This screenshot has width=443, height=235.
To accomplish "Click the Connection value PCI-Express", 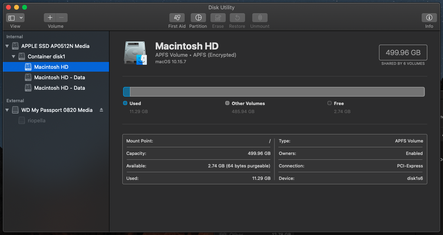I will point(410,166).
